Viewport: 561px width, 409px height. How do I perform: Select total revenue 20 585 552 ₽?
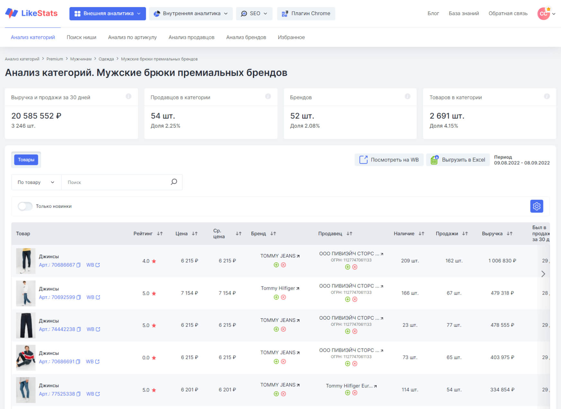36,116
